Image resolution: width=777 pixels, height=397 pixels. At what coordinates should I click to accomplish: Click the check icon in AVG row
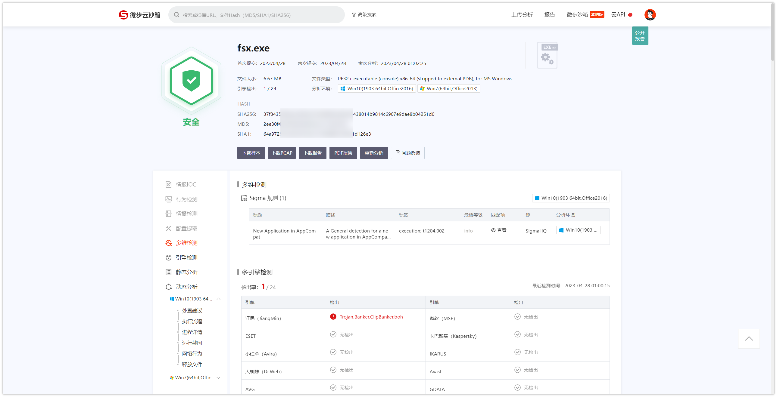(333, 388)
